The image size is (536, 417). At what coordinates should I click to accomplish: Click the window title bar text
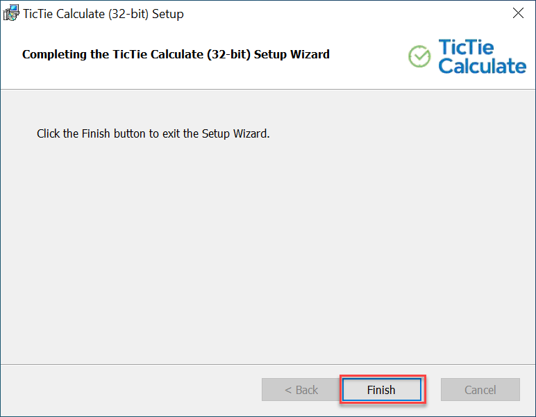tap(103, 14)
